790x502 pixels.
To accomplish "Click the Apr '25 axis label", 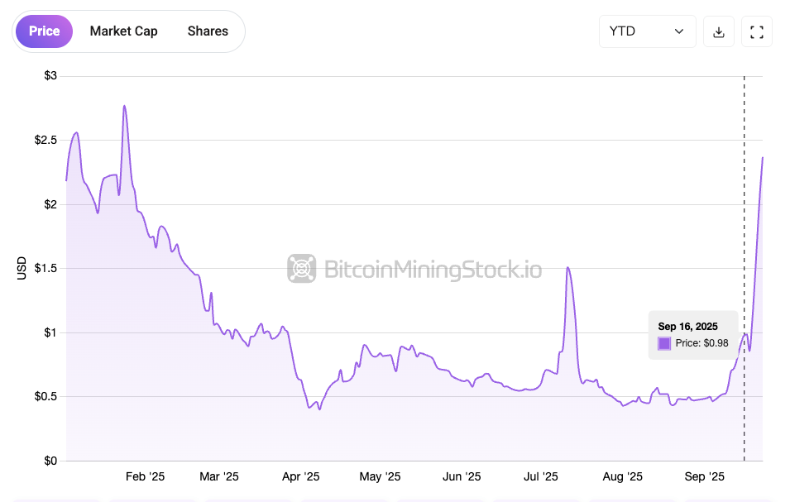I will (300, 477).
